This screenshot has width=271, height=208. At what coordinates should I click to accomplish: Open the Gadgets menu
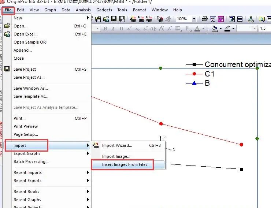tap(104, 10)
